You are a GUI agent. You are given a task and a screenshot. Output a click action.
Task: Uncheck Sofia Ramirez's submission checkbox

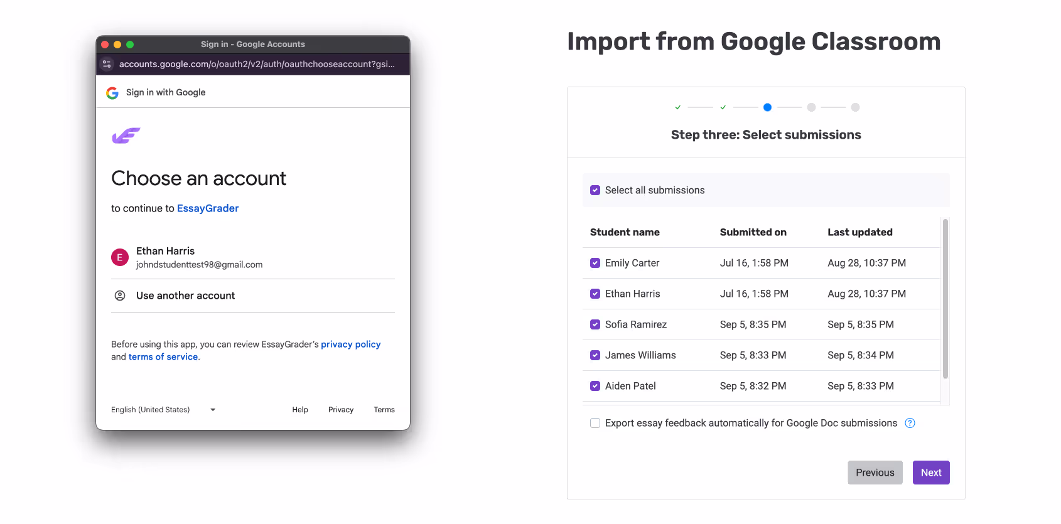[x=595, y=324]
